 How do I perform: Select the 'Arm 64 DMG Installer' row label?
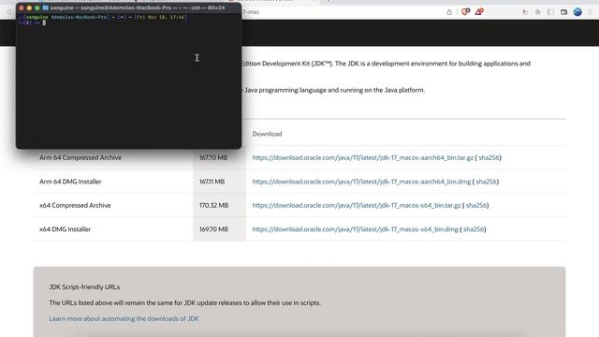pyautogui.click(x=70, y=182)
